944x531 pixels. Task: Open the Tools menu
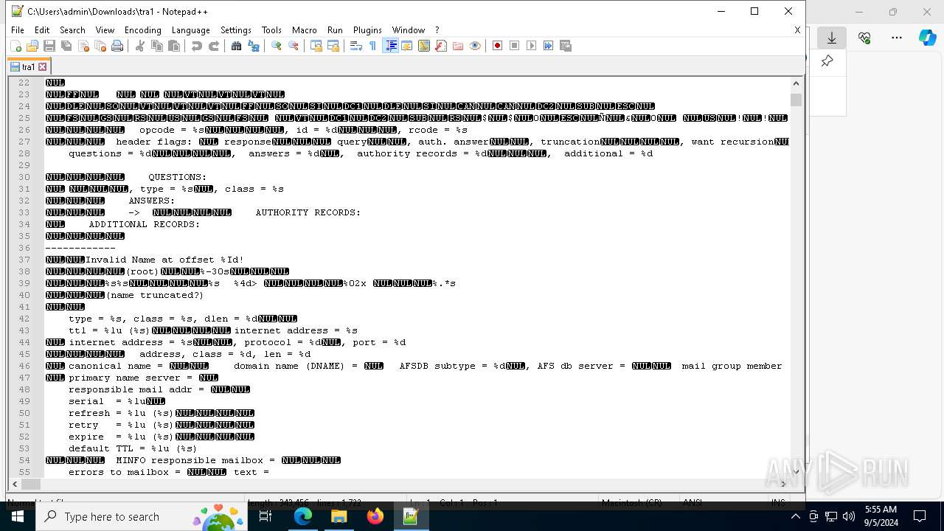(271, 30)
